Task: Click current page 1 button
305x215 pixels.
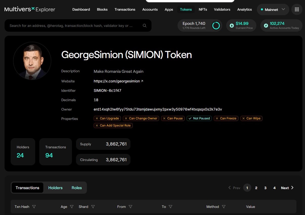Action: coord(247,188)
